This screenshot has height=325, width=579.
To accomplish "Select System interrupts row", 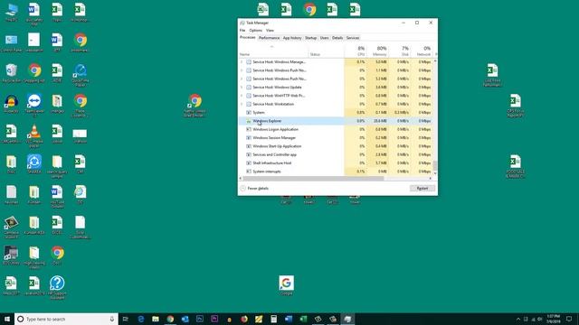I will point(336,172).
